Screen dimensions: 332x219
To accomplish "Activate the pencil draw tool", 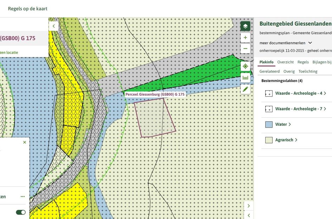I will 245,89.
